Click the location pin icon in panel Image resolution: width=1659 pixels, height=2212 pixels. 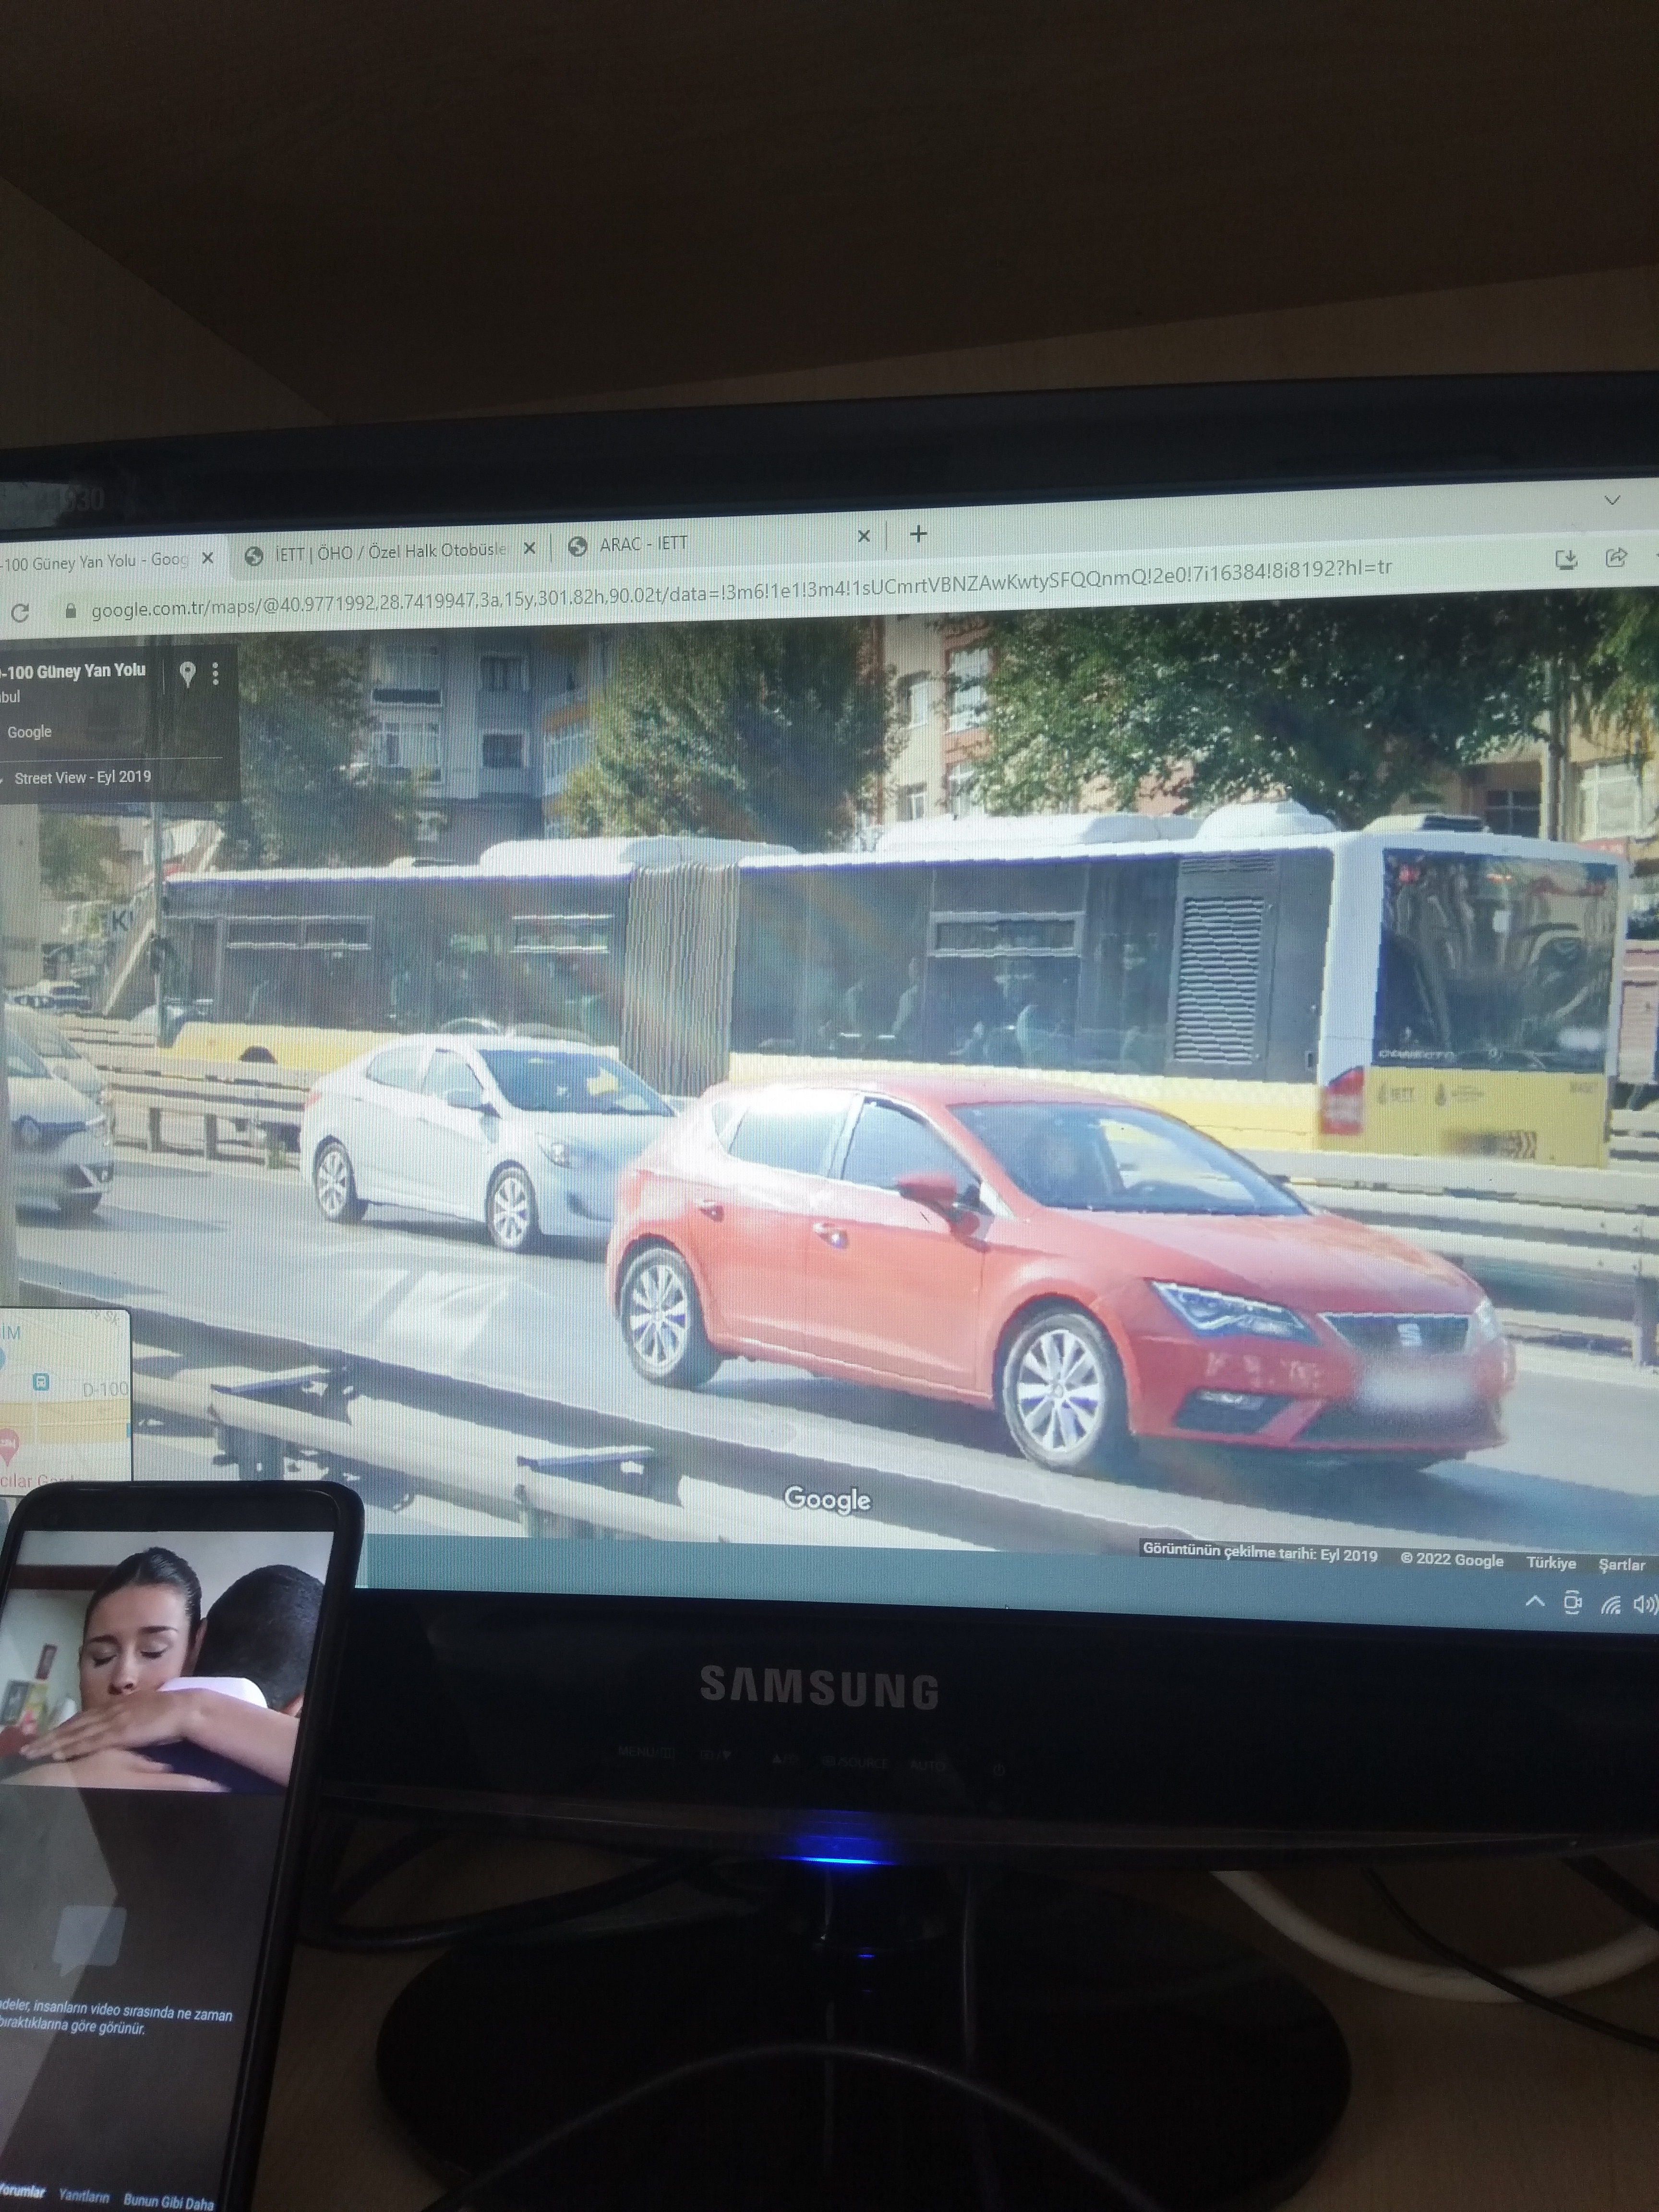point(187,673)
